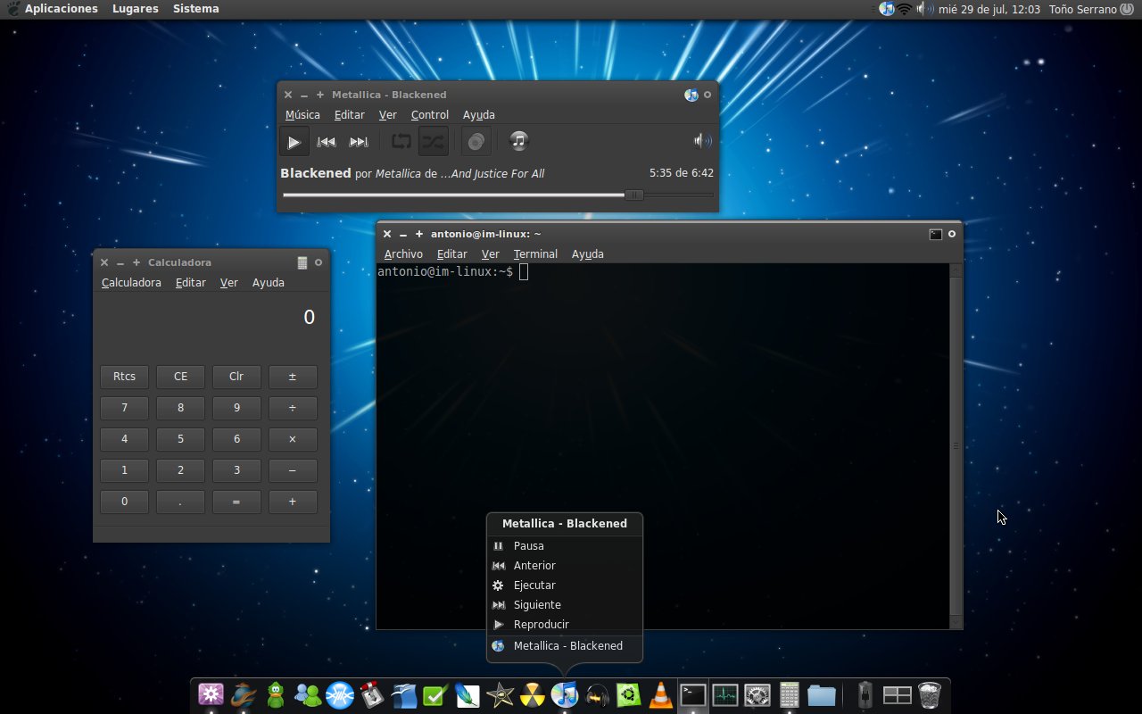Open the green bird chat app in the dock
This screenshot has width=1142, height=714.
(276, 694)
